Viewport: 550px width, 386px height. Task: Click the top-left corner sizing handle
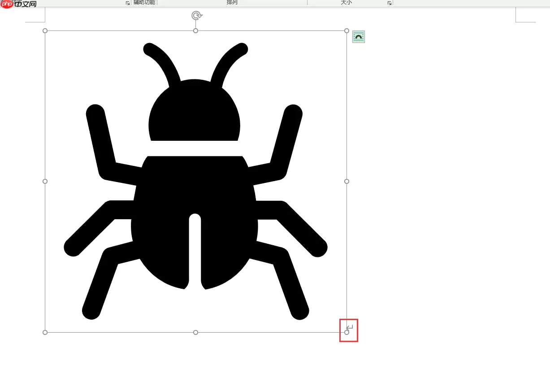click(45, 30)
